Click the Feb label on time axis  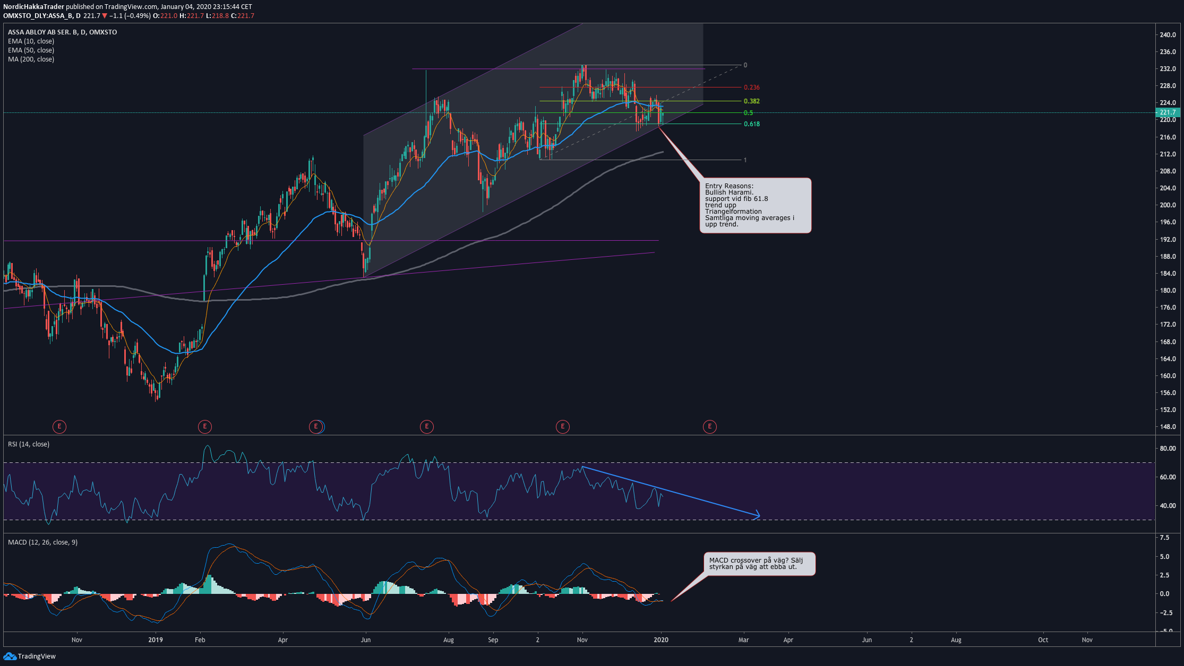click(x=200, y=640)
